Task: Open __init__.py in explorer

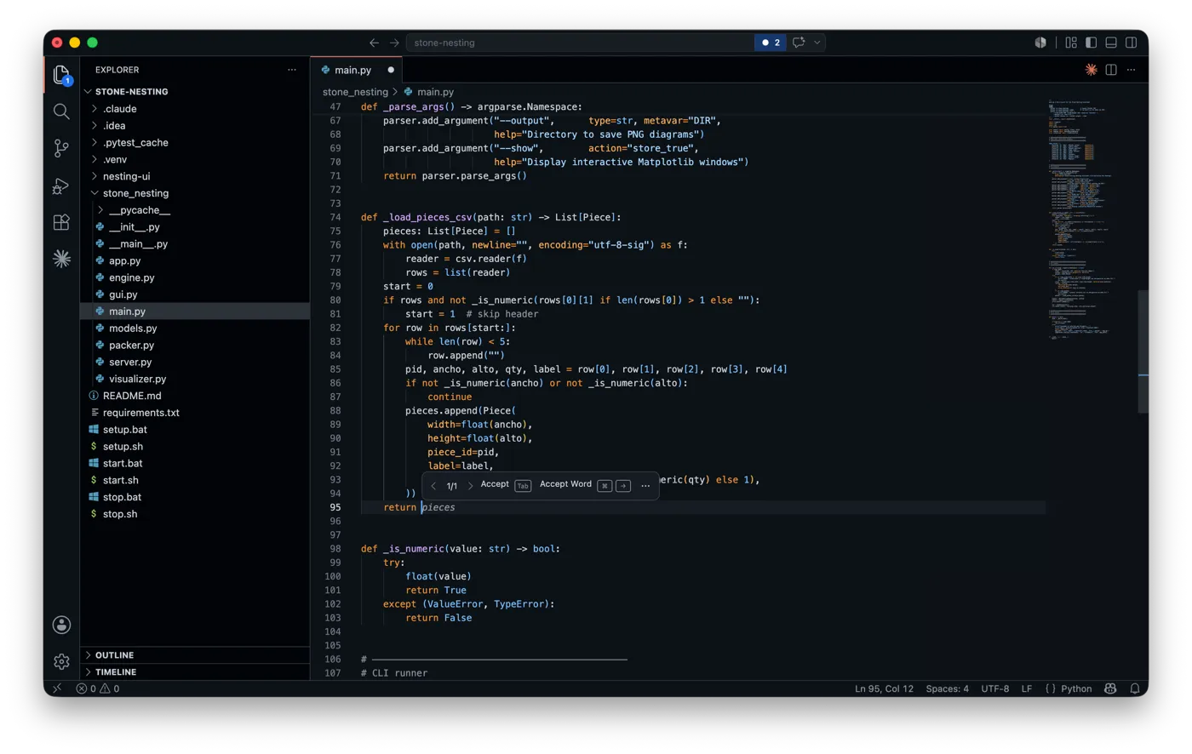Action: [135, 227]
